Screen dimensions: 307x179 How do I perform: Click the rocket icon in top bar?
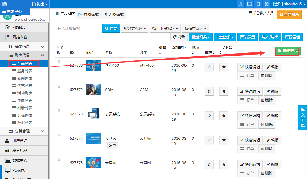tap(241, 4)
